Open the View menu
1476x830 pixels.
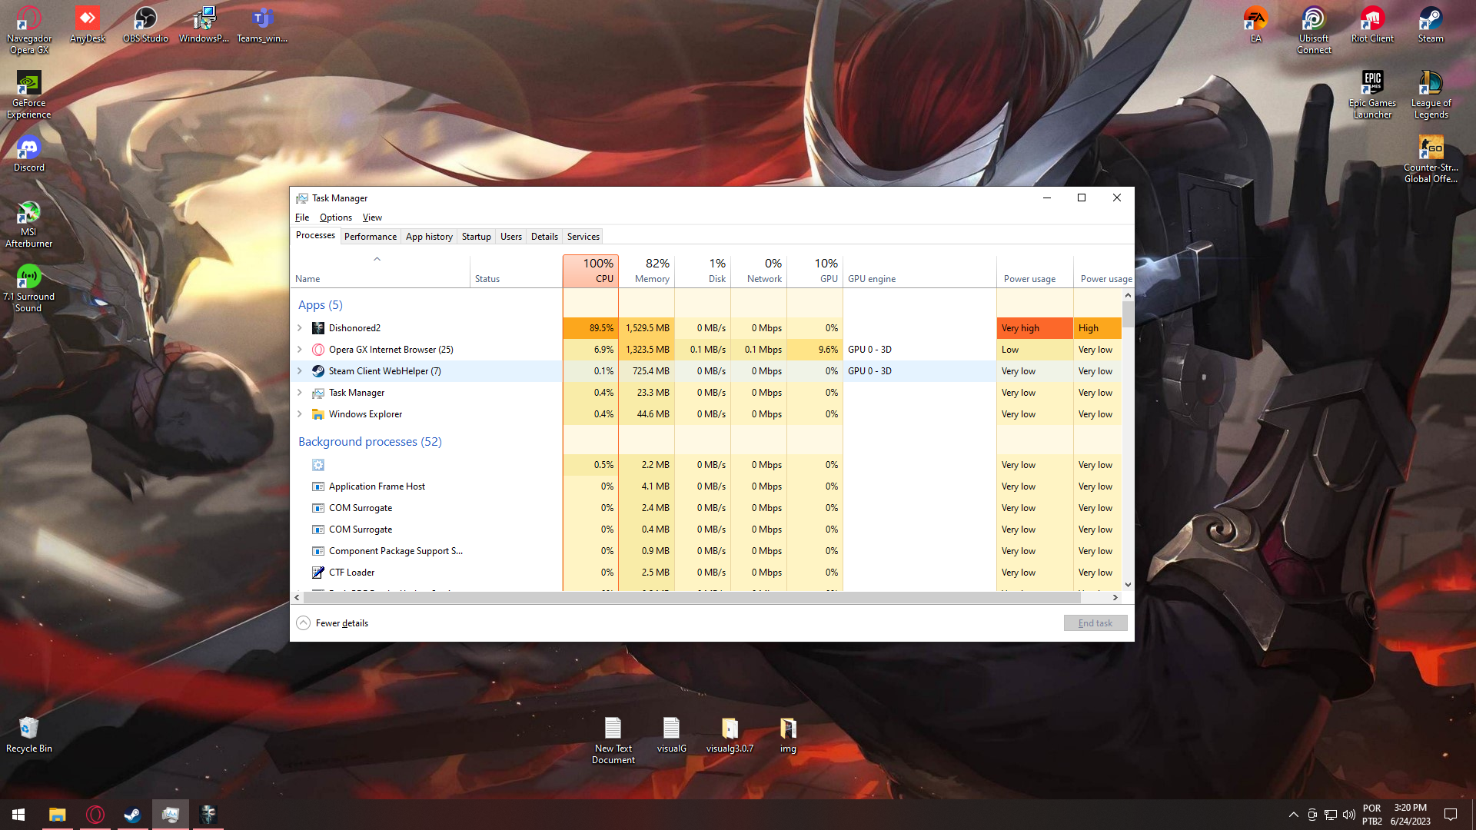372,217
